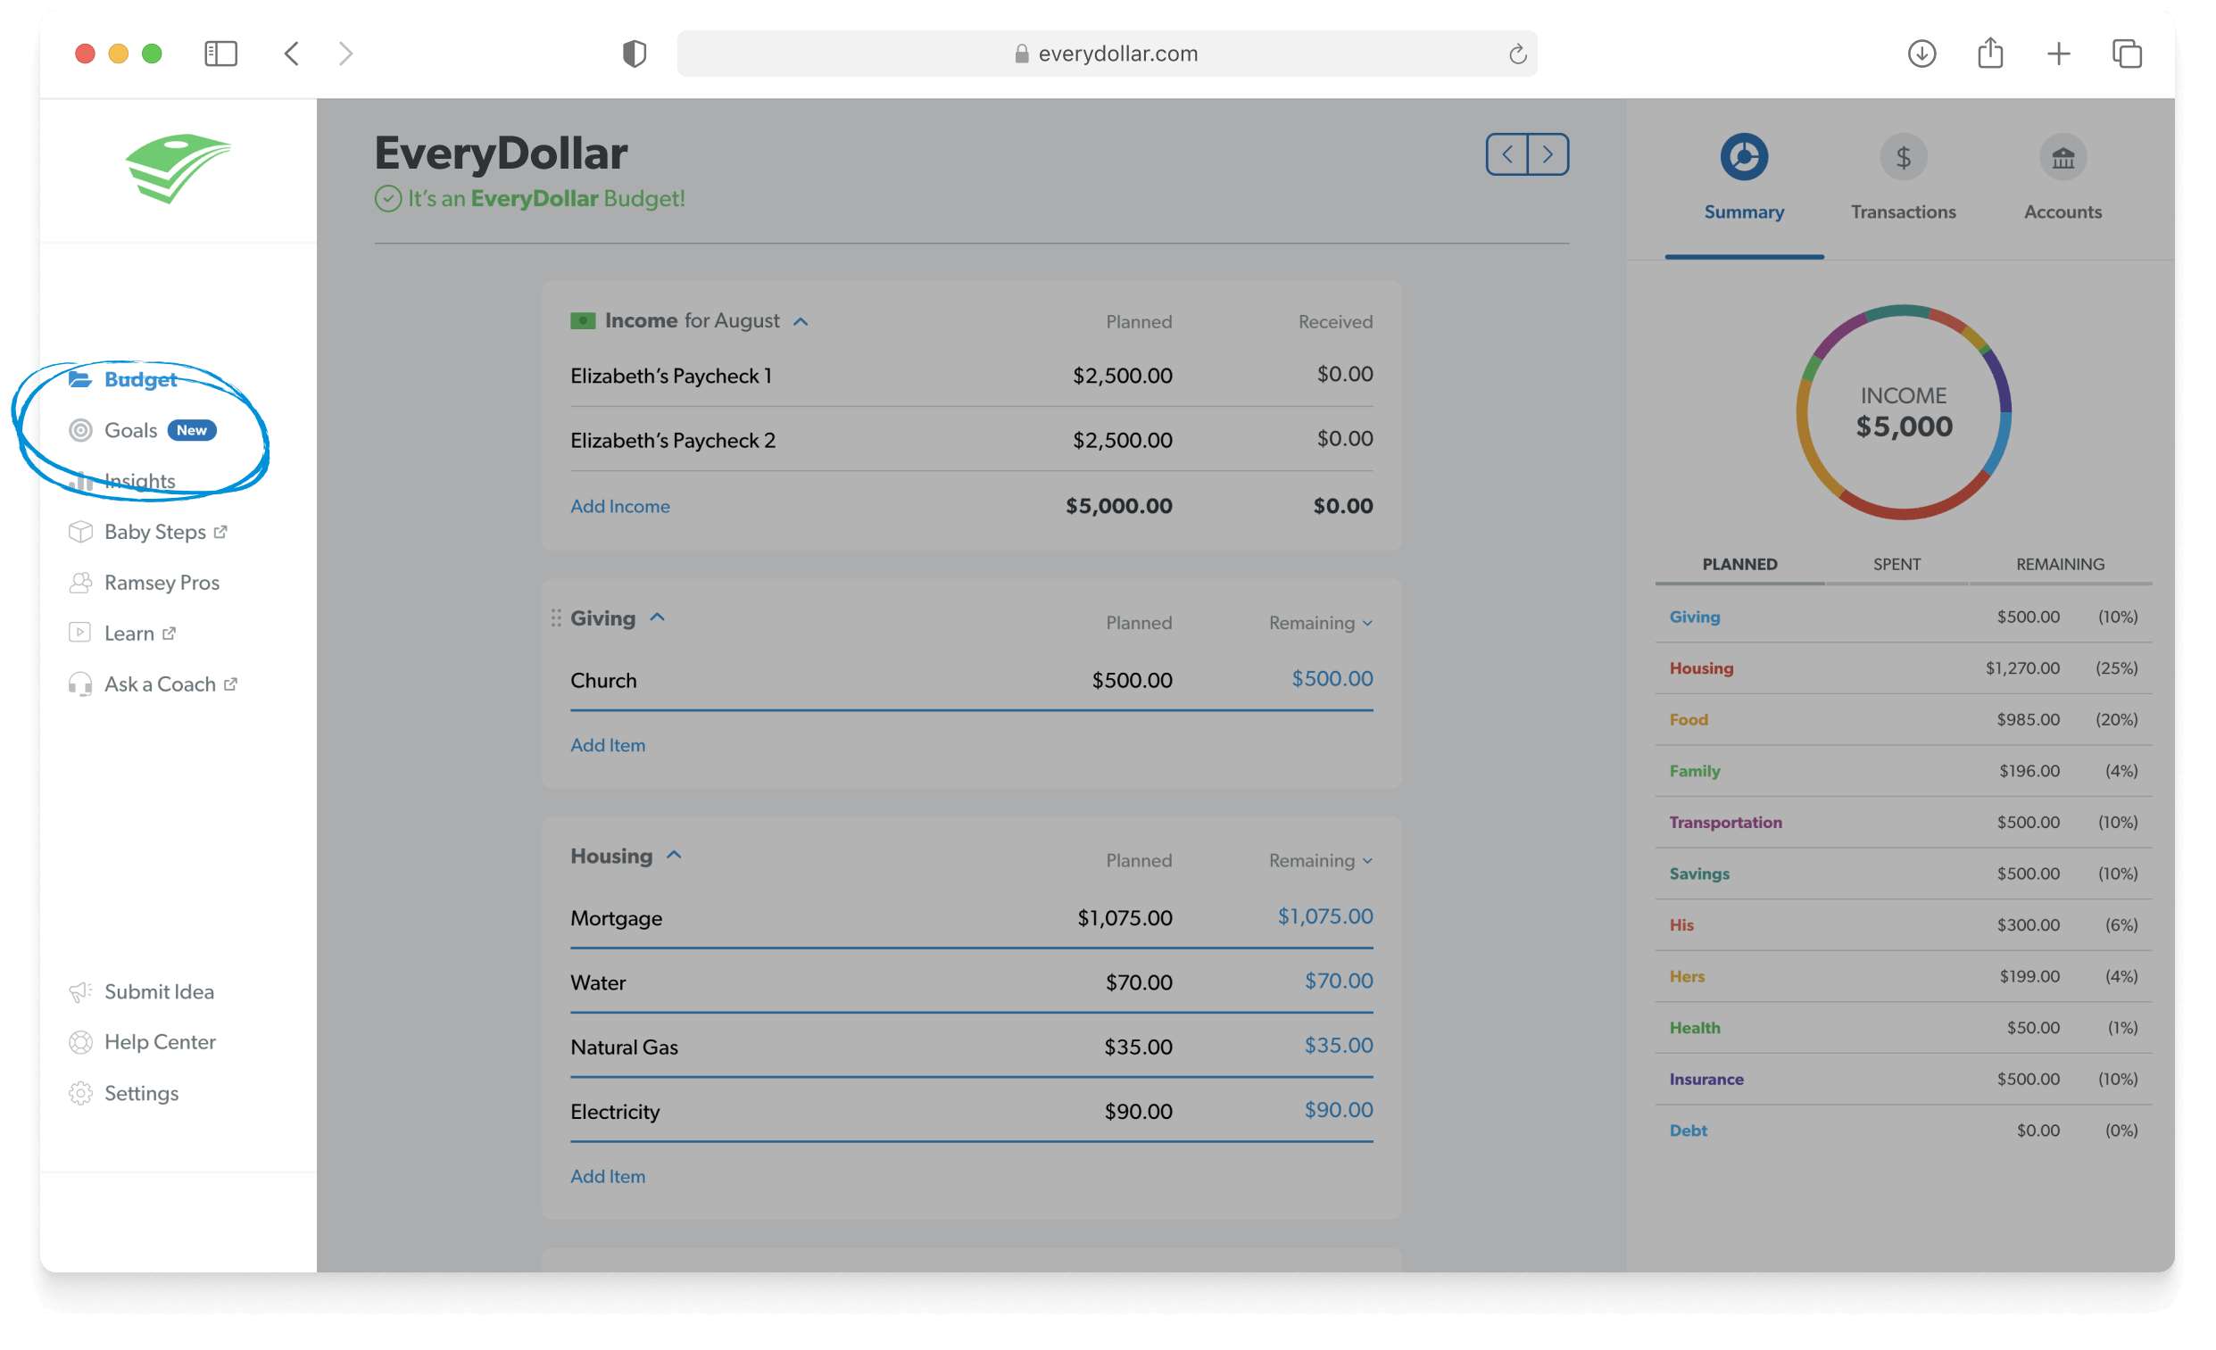This screenshot has width=2216, height=1350.
Task: Open the Safari downloads icon
Action: [1921, 54]
